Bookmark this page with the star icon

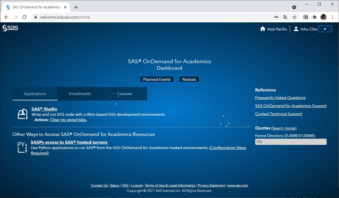tap(294, 17)
